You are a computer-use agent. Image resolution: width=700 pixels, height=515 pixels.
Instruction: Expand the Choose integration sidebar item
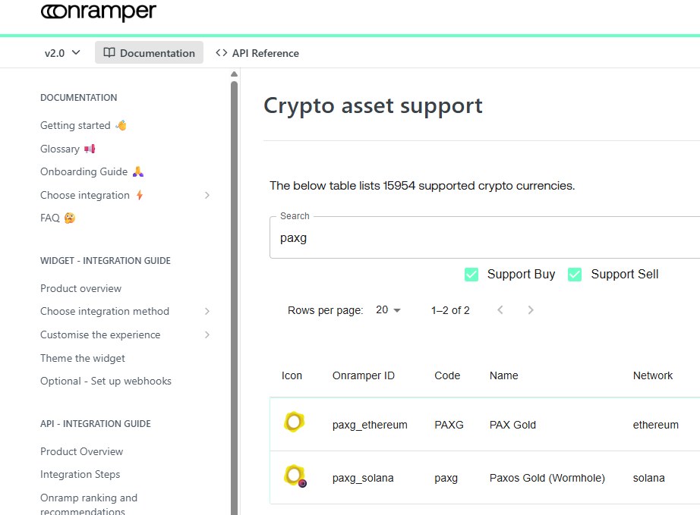pyautogui.click(x=207, y=196)
